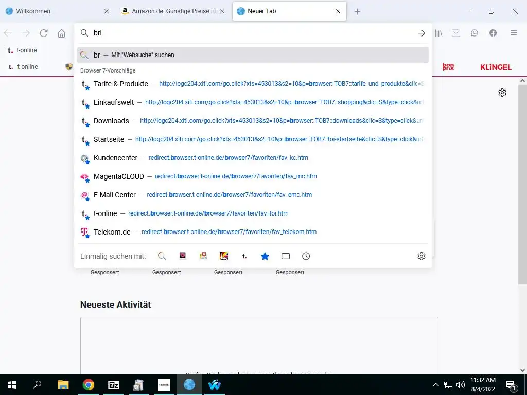Select the Neuer Tab tab
The height and width of the screenshot is (395, 527).
click(289, 11)
